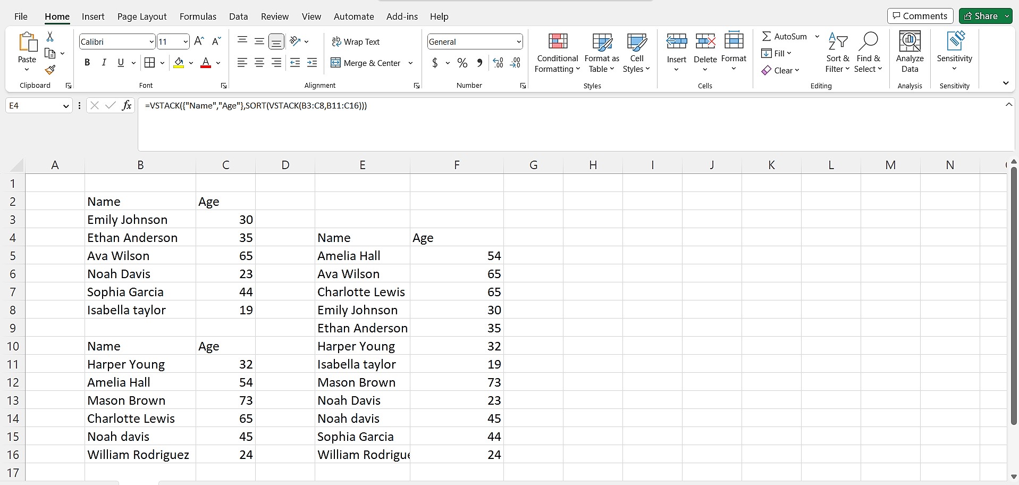Open the Fill dropdown
The width and height of the screenshot is (1019, 485).
point(777,53)
